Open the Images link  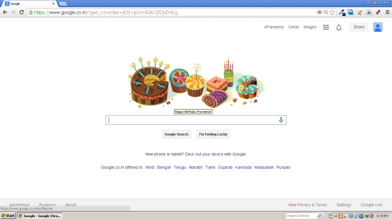coord(310,27)
